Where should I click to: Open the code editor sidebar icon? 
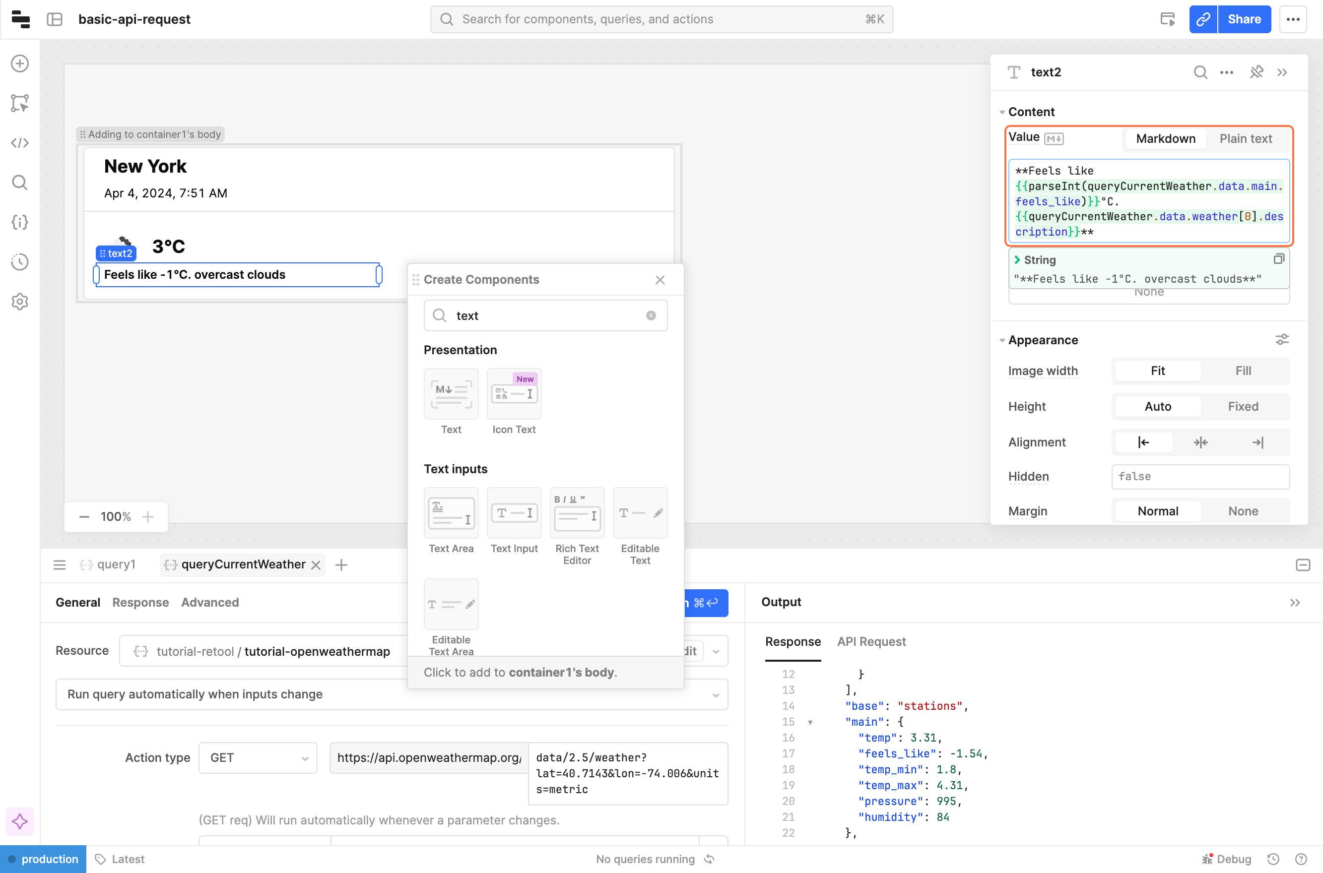pyautogui.click(x=20, y=143)
